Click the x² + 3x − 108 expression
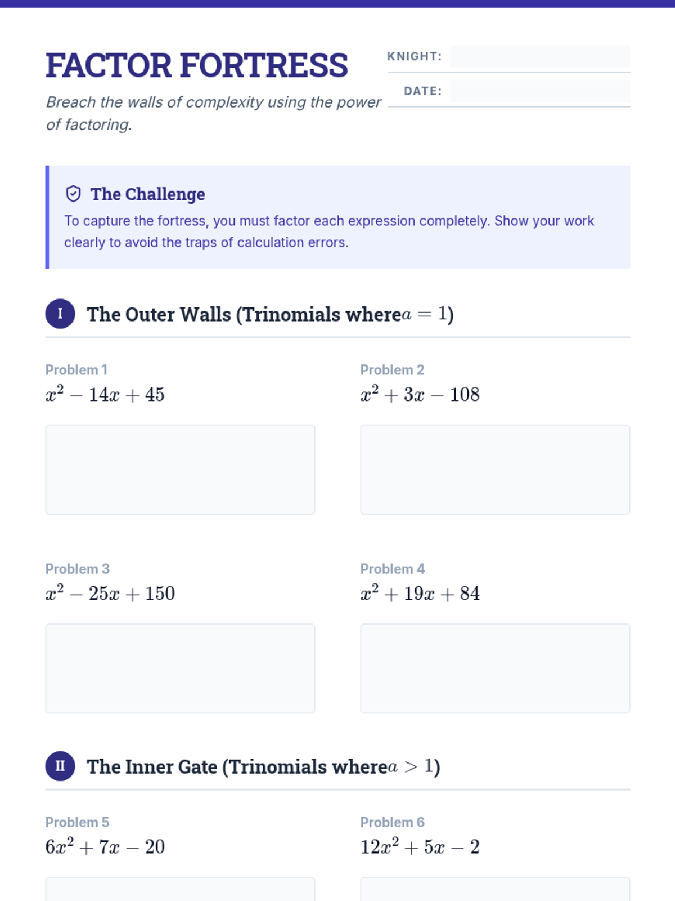675x901 pixels. [x=420, y=394]
